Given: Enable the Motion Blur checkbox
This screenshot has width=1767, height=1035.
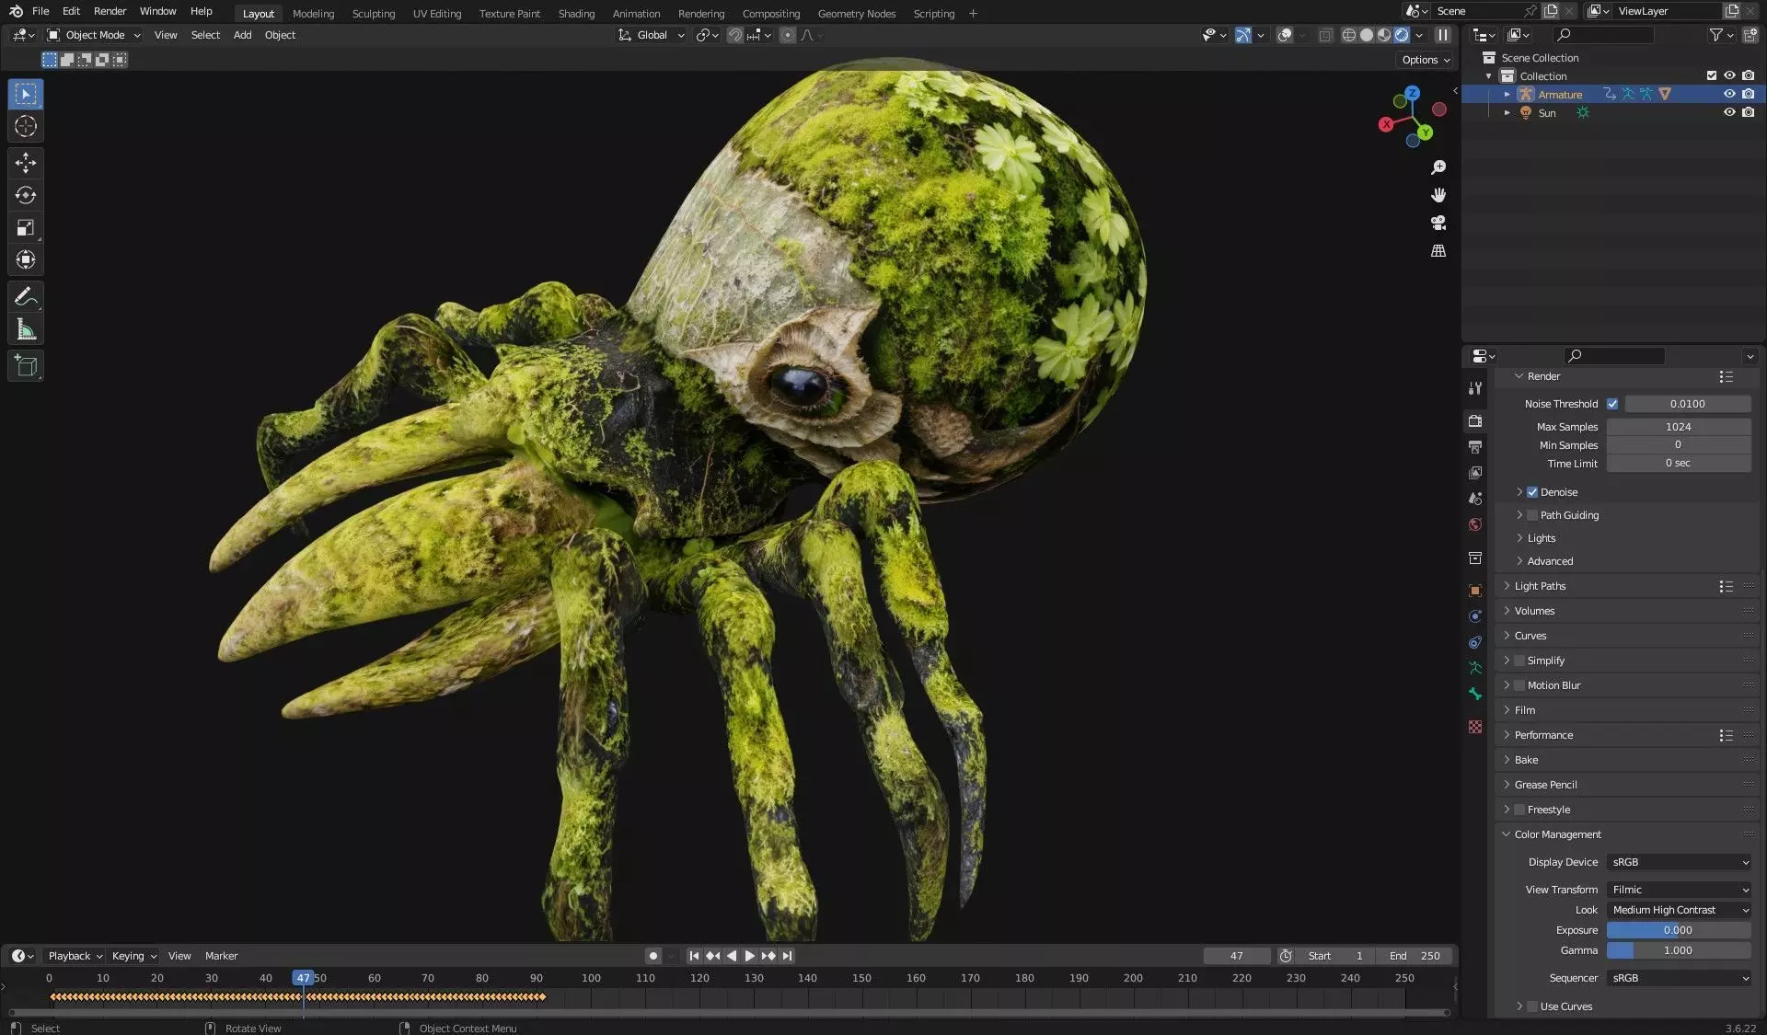Looking at the screenshot, I should [1519, 685].
